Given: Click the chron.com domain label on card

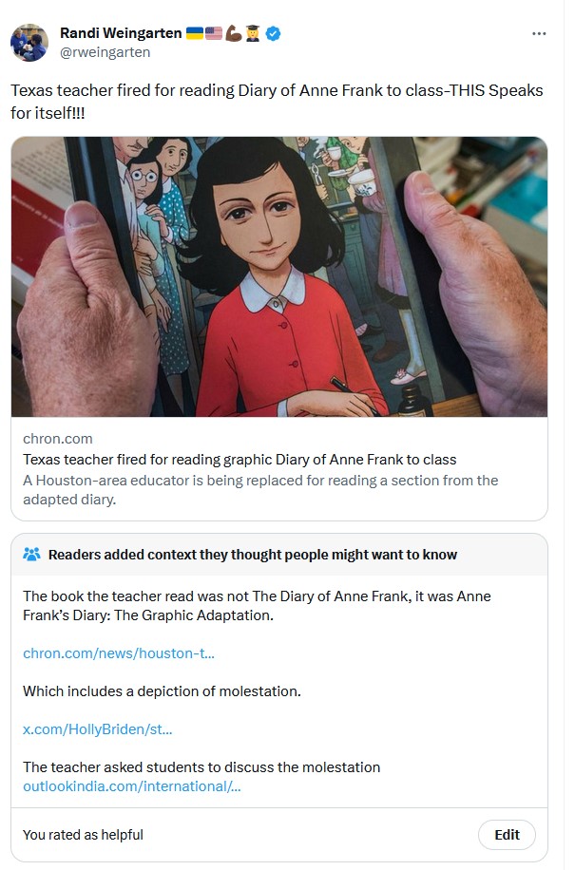Looking at the screenshot, I should click(x=58, y=439).
